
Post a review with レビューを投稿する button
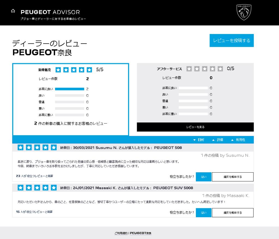click(232, 41)
